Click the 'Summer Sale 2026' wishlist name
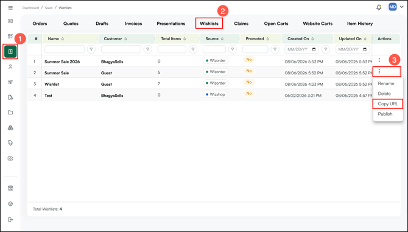 pyautogui.click(x=62, y=62)
